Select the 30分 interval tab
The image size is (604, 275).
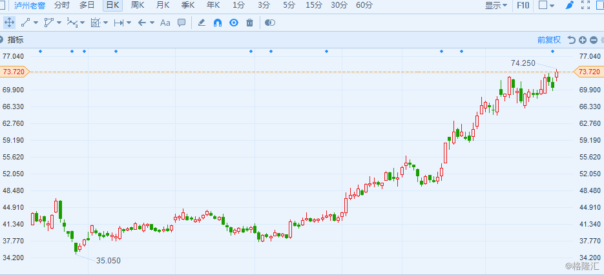point(339,5)
